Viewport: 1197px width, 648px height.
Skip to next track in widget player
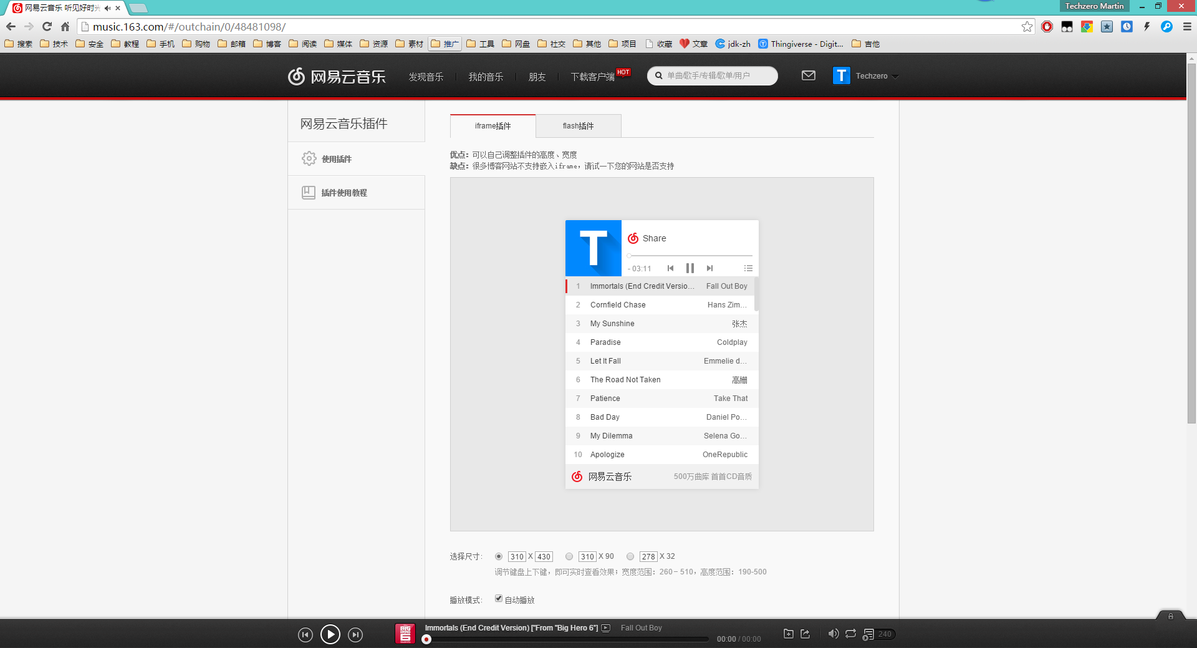[x=709, y=268]
